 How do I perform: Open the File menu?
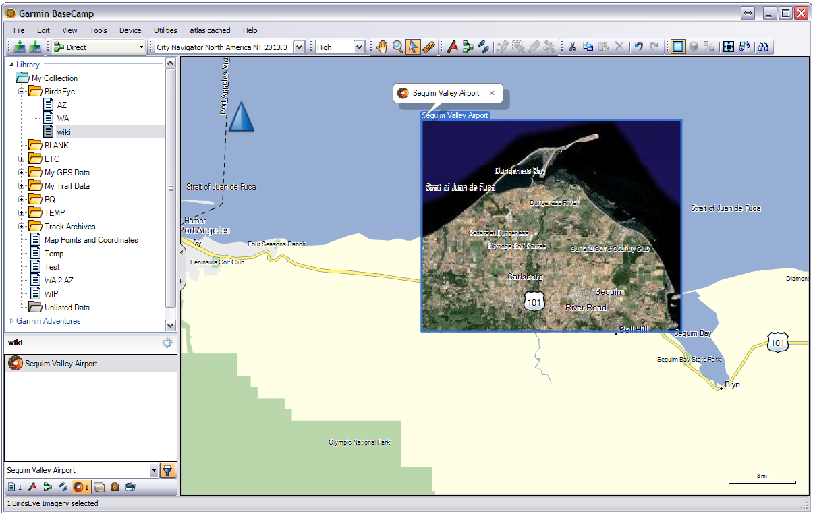coord(19,30)
